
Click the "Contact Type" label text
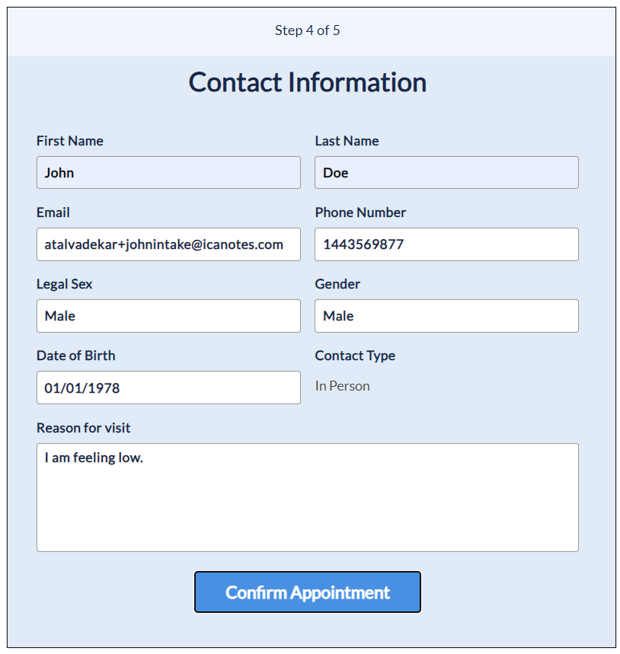[x=355, y=356]
